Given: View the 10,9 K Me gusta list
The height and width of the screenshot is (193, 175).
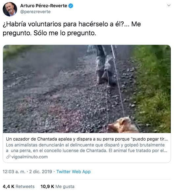Looking at the screenshot, I should pyautogui.click(x=57, y=186).
